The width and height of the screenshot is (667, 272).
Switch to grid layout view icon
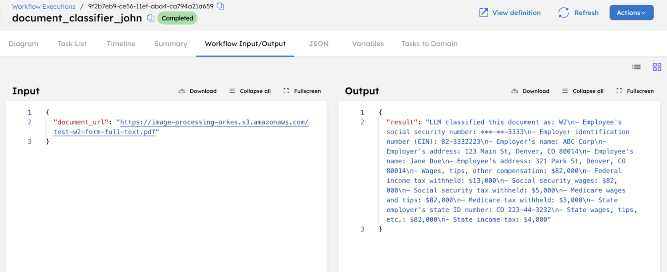click(657, 67)
